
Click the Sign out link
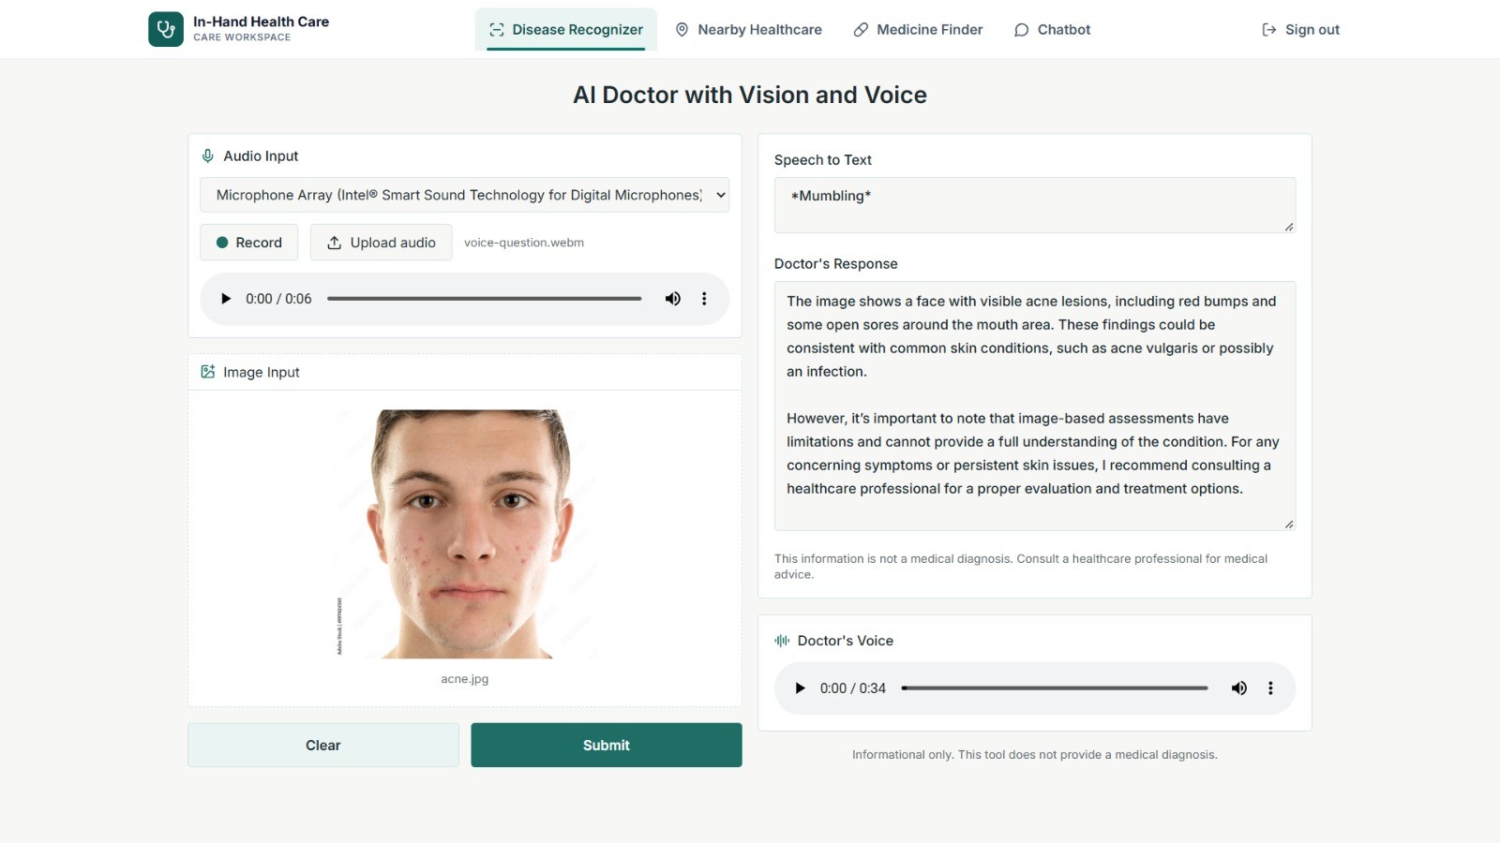(x=1300, y=30)
